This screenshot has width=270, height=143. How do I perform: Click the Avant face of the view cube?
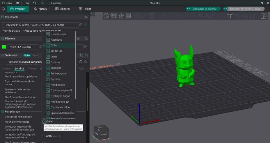(104, 134)
